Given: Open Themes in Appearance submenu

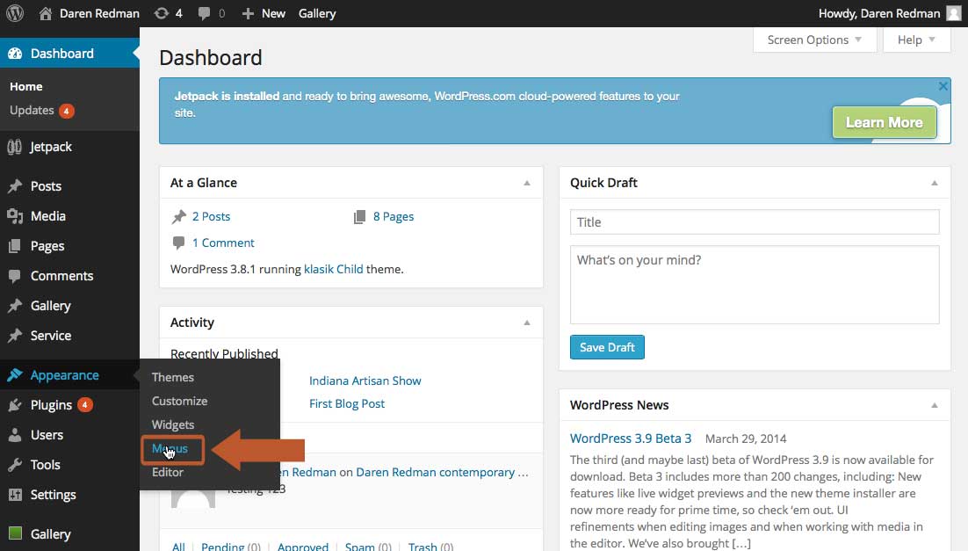Looking at the screenshot, I should click(x=173, y=377).
